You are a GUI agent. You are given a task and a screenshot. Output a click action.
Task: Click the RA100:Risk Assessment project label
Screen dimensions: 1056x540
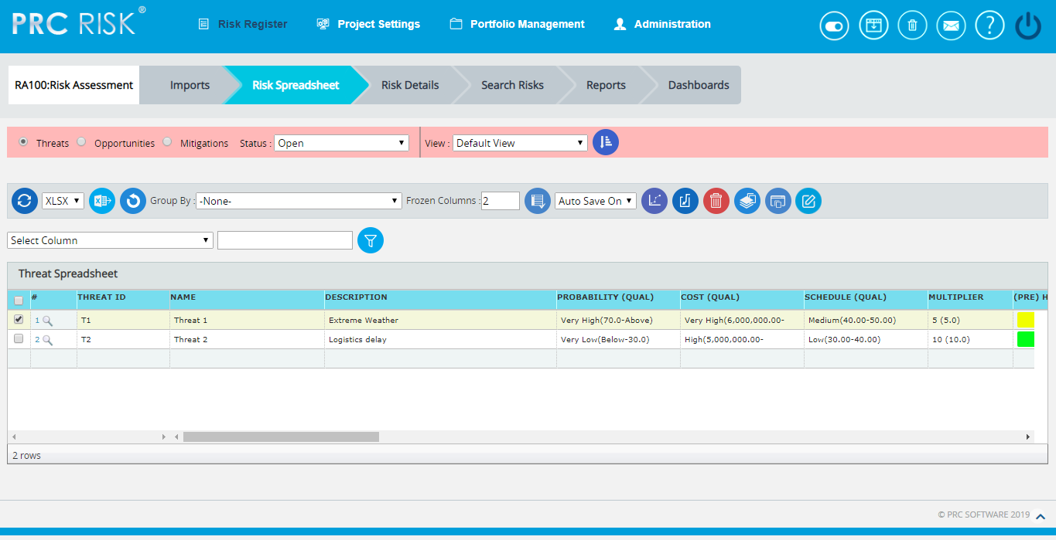[x=73, y=85]
